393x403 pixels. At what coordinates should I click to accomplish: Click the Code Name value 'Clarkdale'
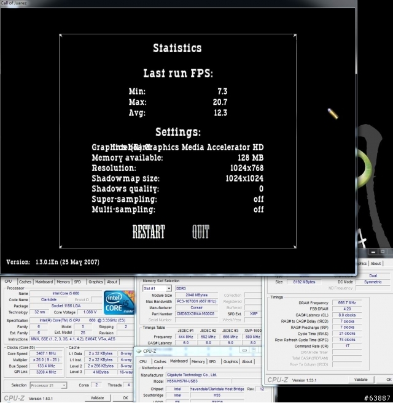tap(49, 300)
